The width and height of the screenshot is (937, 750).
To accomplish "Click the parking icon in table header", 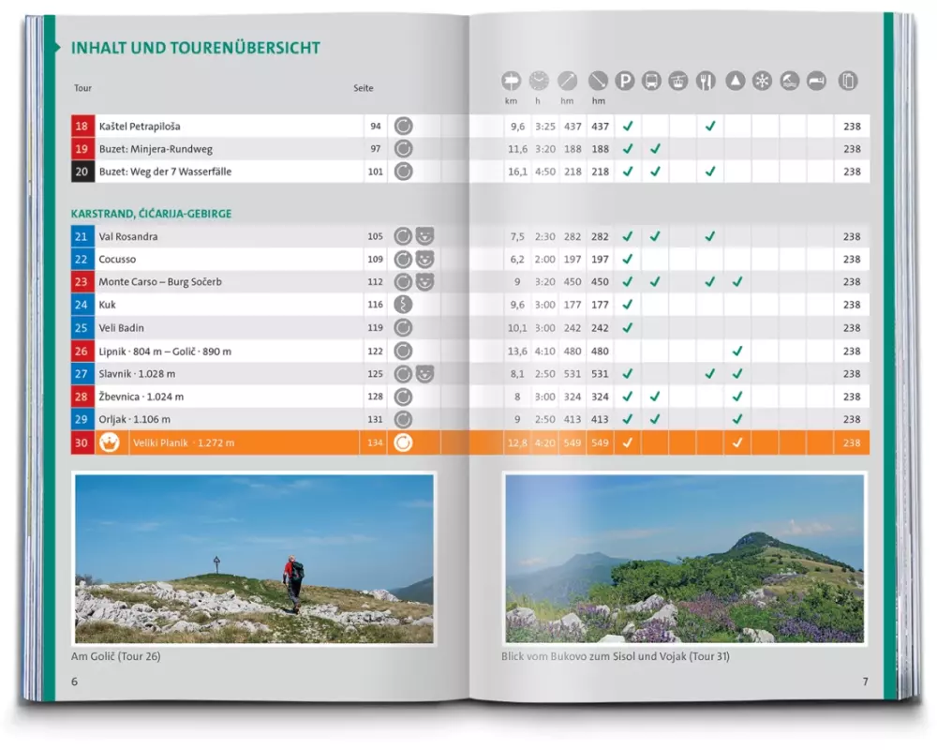I will pyautogui.click(x=625, y=81).
